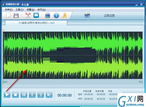146x107 pixels.
Task: Stop audio with the Stop button
Action: pos(15,95)
